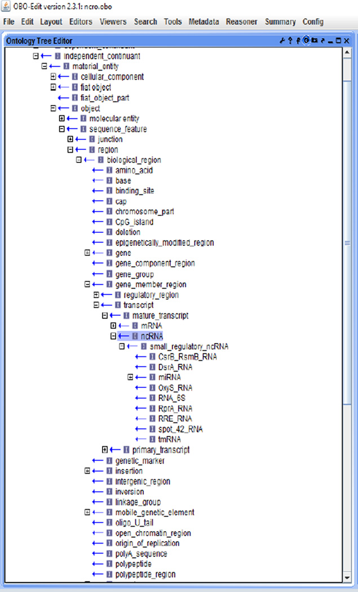Select the origin_of_replication term
This screenshot has height=592, width=358.
[x=147, y=543]
